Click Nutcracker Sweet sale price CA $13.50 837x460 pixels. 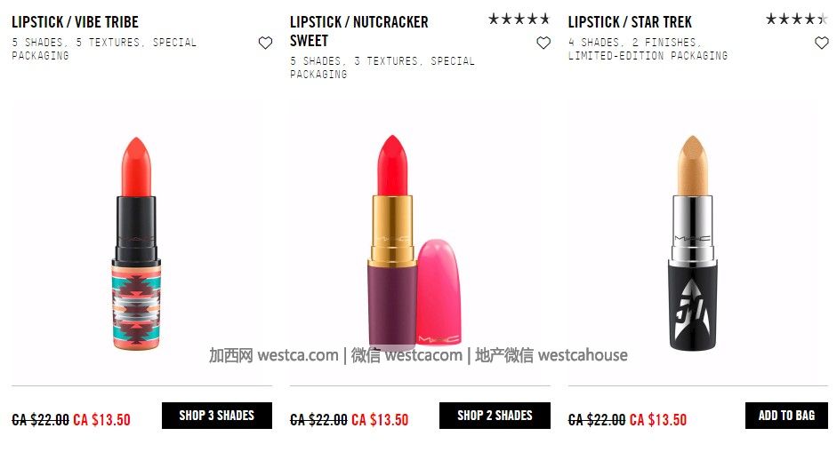(x=380, y=420)
